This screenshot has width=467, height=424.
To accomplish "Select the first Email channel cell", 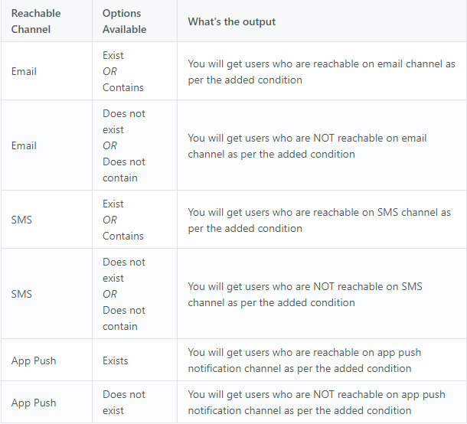I will click(24, 71).
